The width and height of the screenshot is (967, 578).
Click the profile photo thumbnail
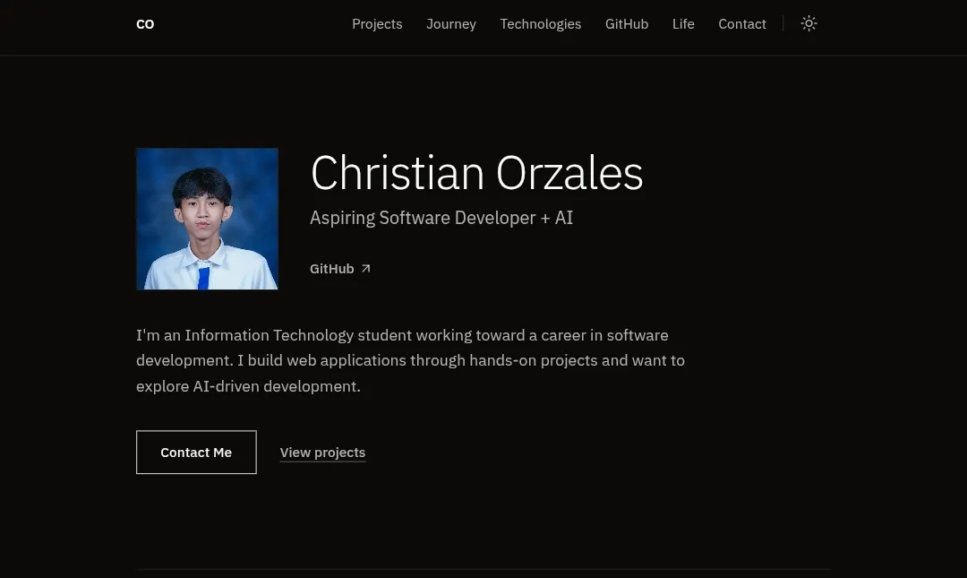207,219
